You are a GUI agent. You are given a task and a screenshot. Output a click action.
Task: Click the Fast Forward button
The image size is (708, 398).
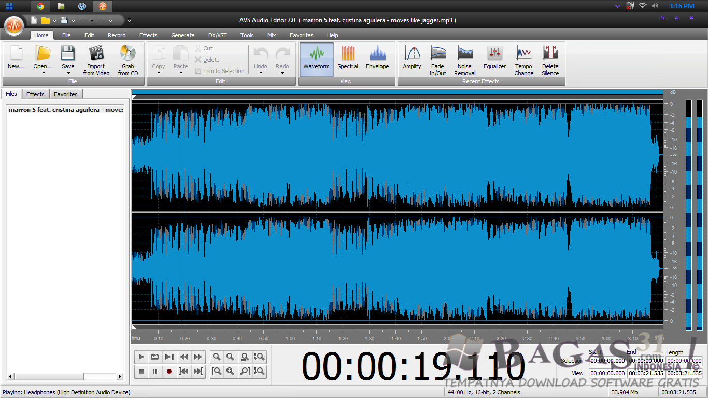(198, 357)
